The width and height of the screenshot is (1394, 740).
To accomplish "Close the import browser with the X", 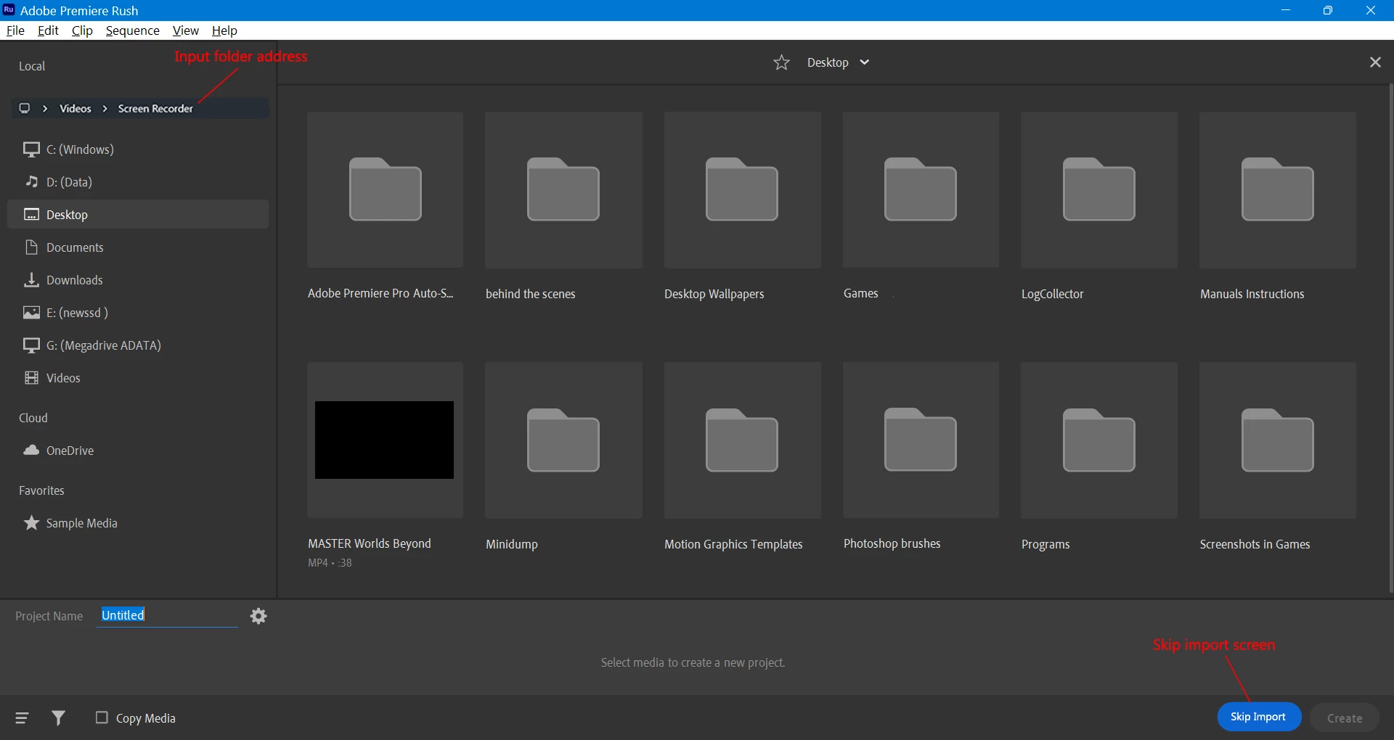I will (1375, 62).
